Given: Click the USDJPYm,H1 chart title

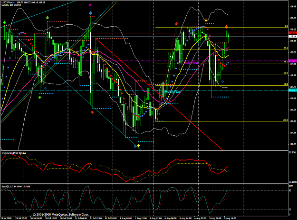Looking at the screenshot, I should coord(8,2).
